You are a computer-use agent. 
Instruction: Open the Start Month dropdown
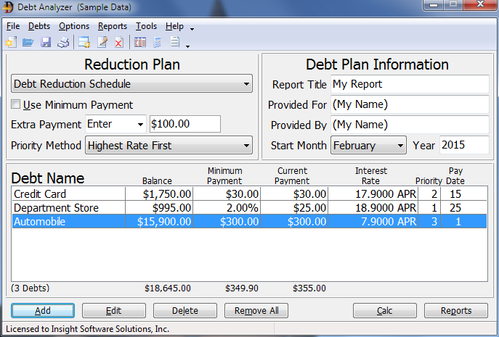click(x=368, y=146)
